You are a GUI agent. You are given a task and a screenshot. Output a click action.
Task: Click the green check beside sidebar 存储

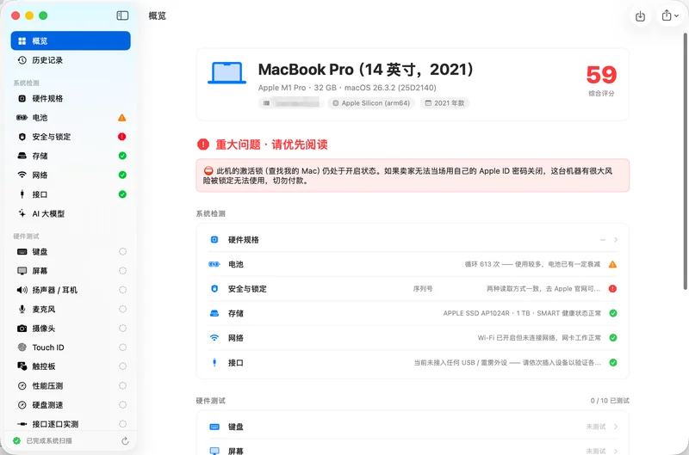click(122, 156)
